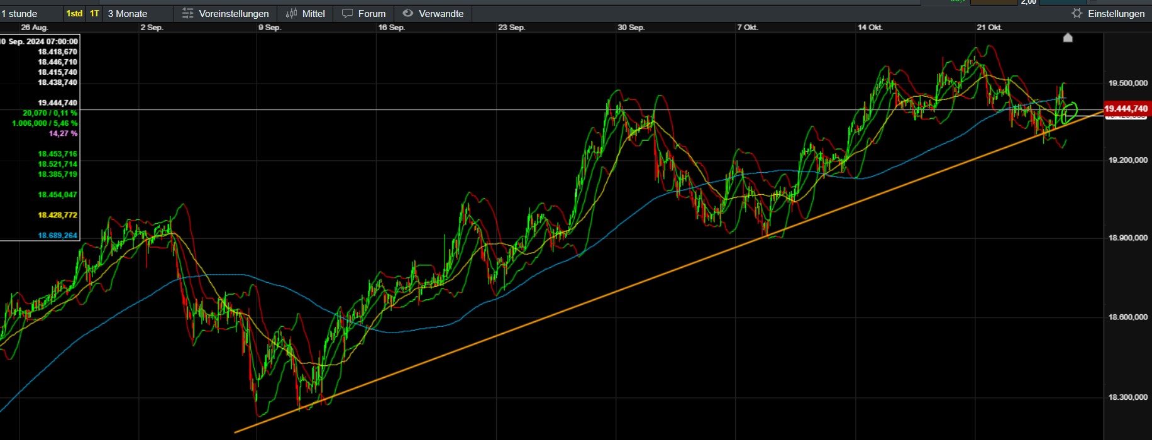Click the green 18.521,714 indicator value

(x=57, y=164)
